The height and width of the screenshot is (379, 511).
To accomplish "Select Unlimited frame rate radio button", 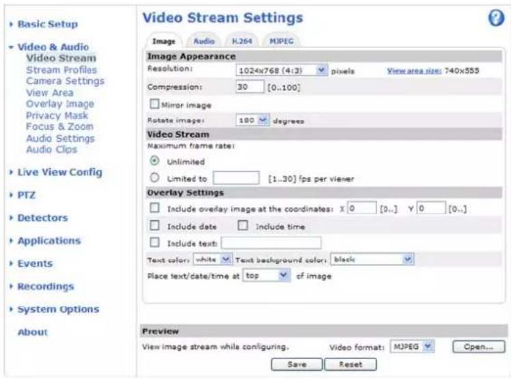I will tap(154, 161).
